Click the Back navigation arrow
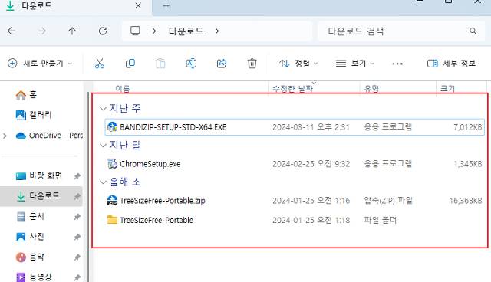 (x=12, y=31)
